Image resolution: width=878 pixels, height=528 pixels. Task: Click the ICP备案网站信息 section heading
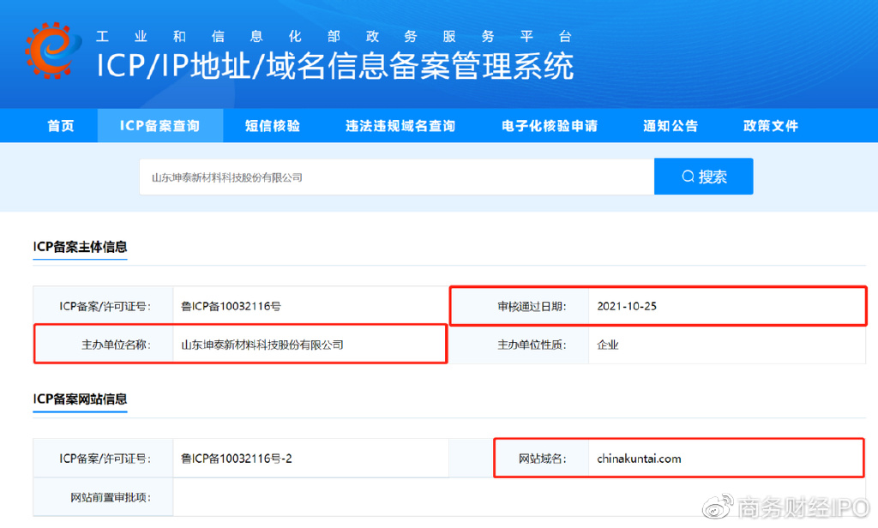80,399
